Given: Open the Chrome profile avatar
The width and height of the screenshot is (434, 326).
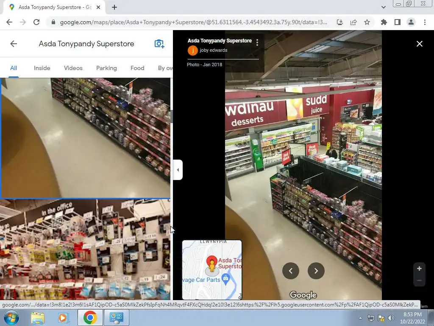Looking at the screenshot, I should [x=411, y=22].
